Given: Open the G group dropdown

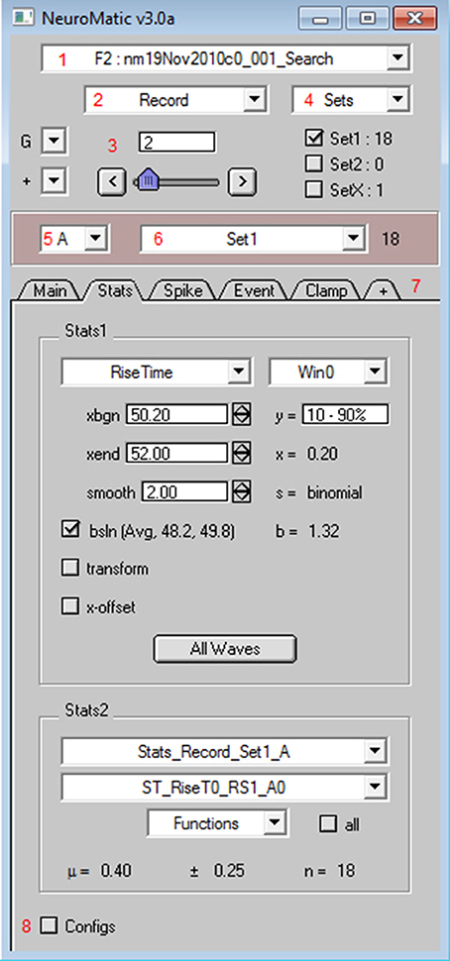Looking at the screenshot, I should [53, 143].
